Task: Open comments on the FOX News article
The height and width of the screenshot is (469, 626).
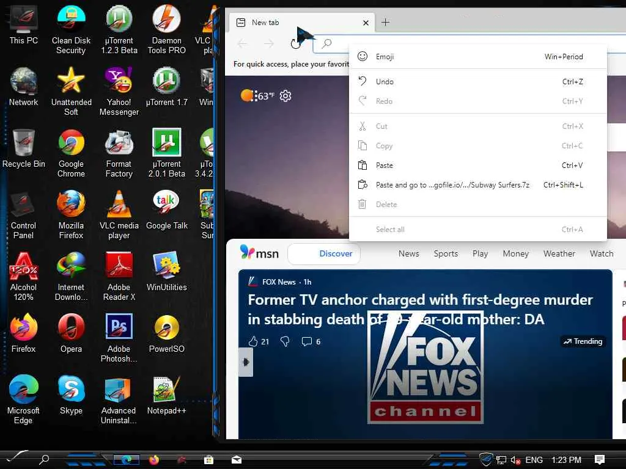Action: click(x=311, y=342)
